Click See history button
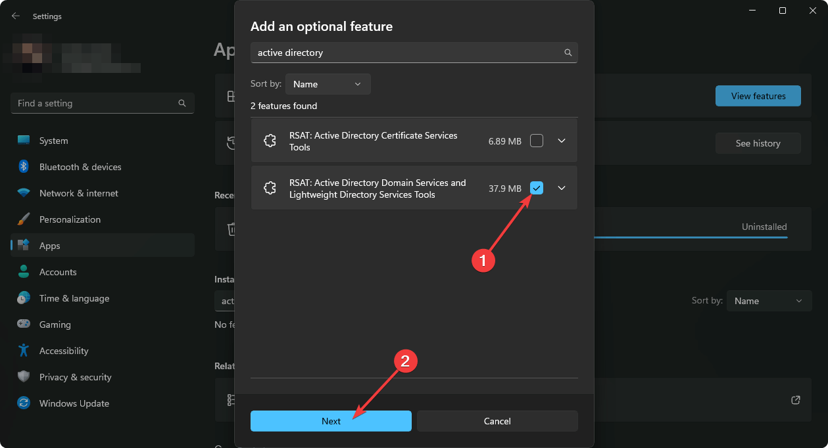 point(758,143)
